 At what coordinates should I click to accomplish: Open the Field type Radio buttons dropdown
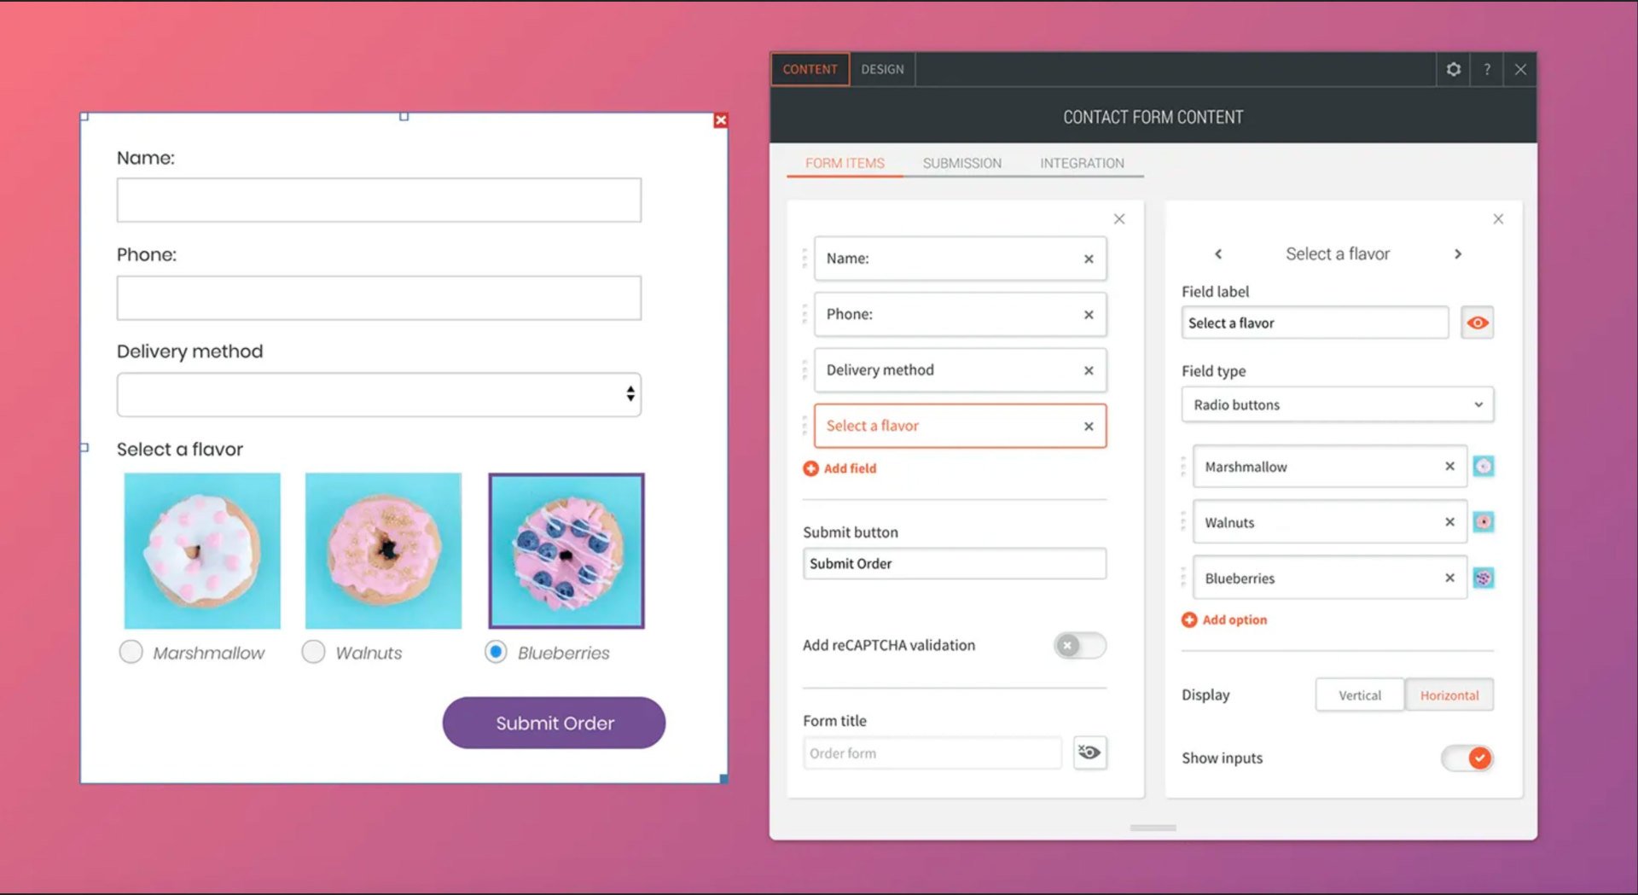1337,405
